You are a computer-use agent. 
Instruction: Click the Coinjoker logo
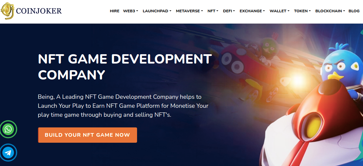[x=31, y=11]
